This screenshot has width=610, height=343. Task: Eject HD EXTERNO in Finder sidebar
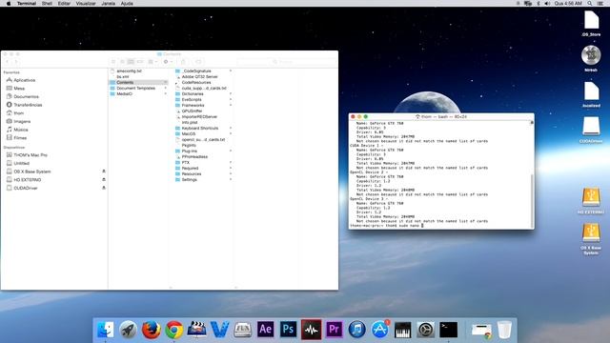click(x=104, y=179)
